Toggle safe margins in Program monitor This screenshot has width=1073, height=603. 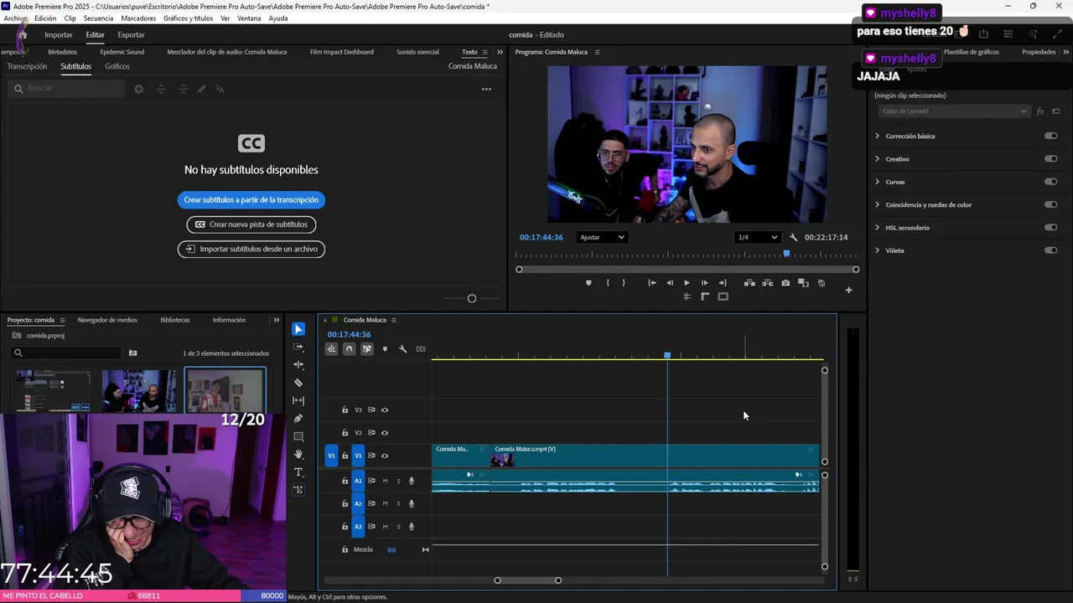click(723, 296)
